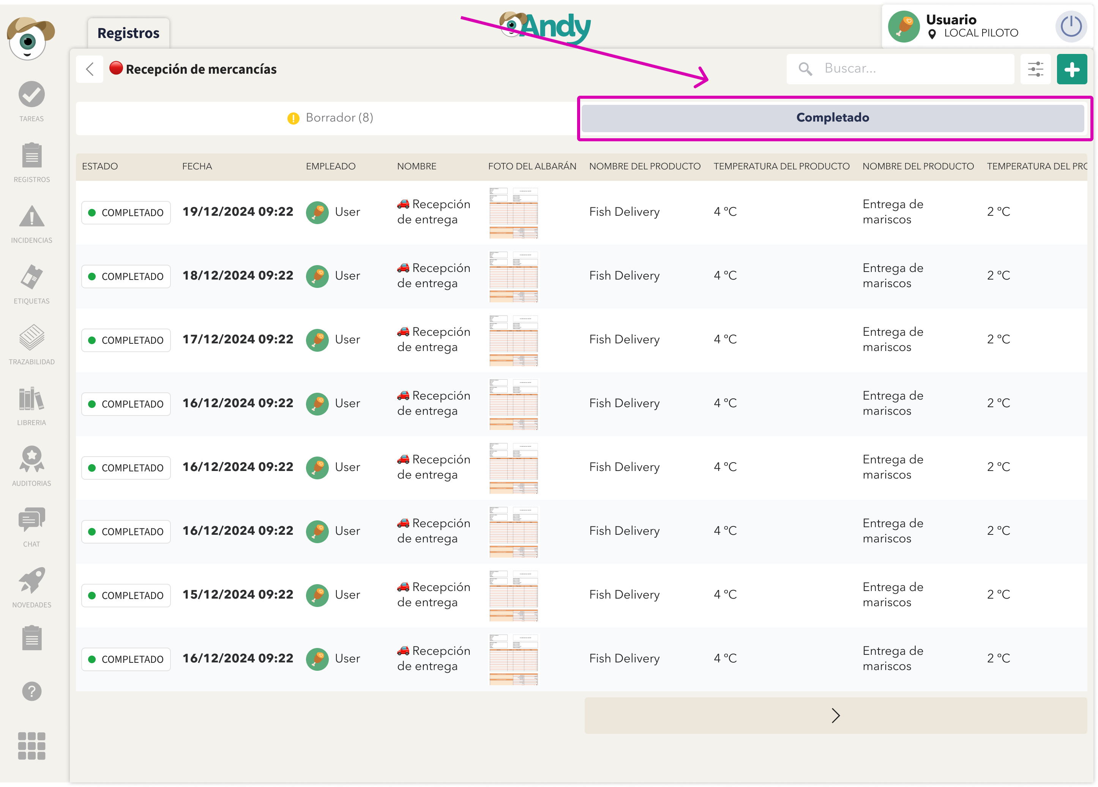The image size is (1098, 787).
Task: Open Registros in the sidebar
Action: [x=32, y=156]
